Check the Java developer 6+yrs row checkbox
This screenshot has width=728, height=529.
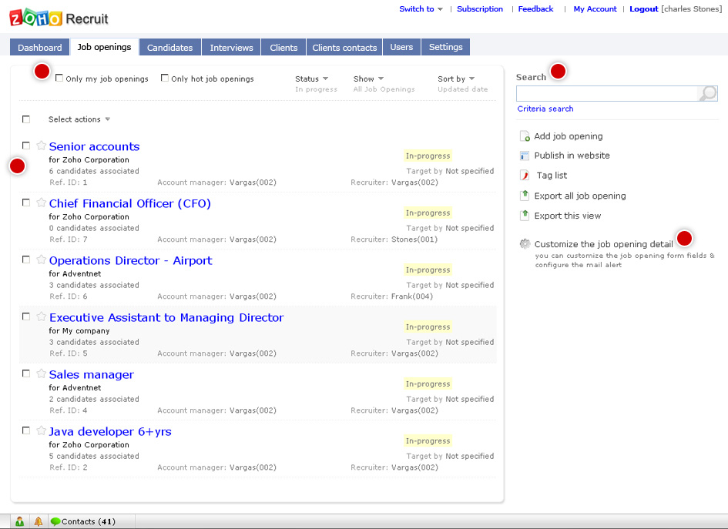[x=26, y=430]
